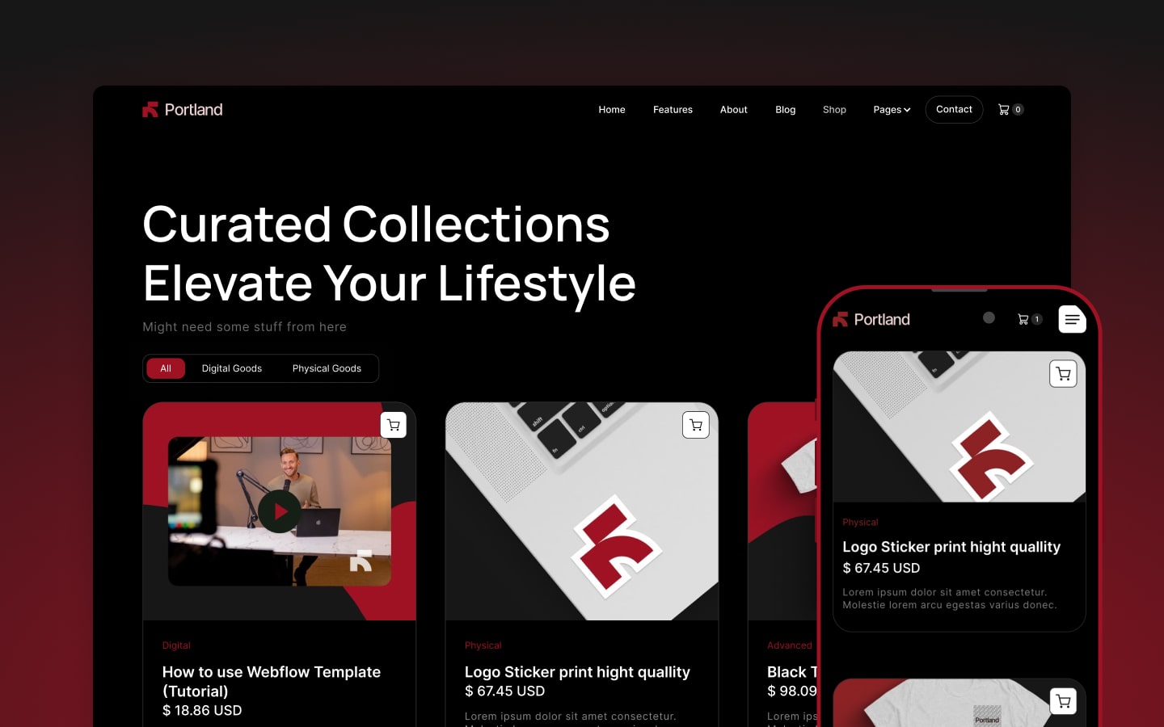Click the Portland logo in desktop header
The image size is (1164, 727).
tap(183, 110)
